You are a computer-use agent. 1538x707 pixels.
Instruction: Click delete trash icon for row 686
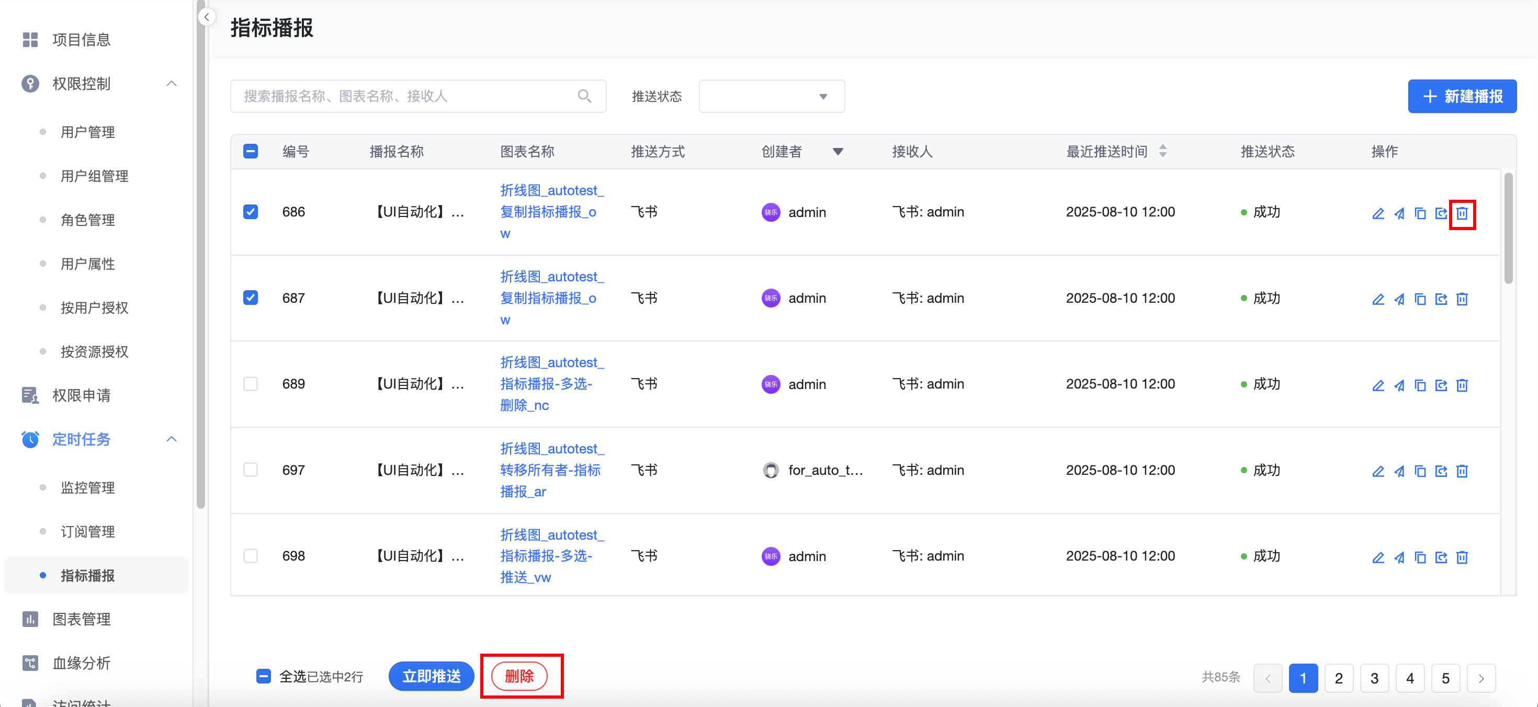1462,213
